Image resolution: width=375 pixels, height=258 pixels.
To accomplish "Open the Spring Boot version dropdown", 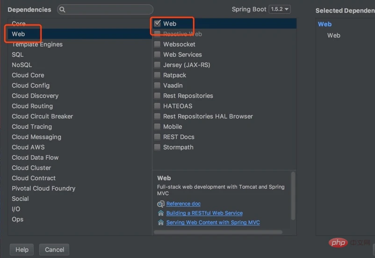I will click(280, 9).
